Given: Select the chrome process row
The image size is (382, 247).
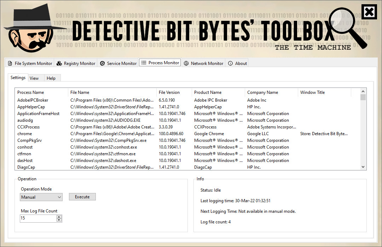Looking at the screenshot, I should pyautogui.click(x=25, y=134).
